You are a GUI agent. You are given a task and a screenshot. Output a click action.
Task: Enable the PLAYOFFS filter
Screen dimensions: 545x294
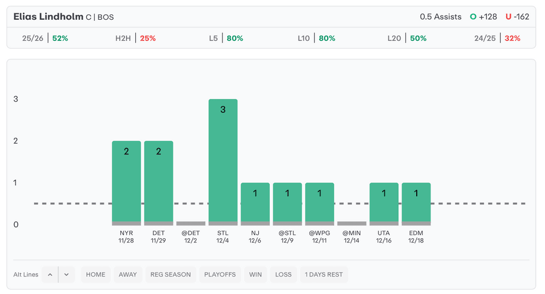click(x=220, y=274)
